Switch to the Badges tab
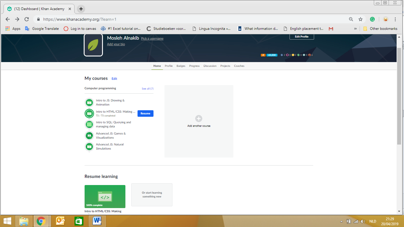 pos(181,66)
